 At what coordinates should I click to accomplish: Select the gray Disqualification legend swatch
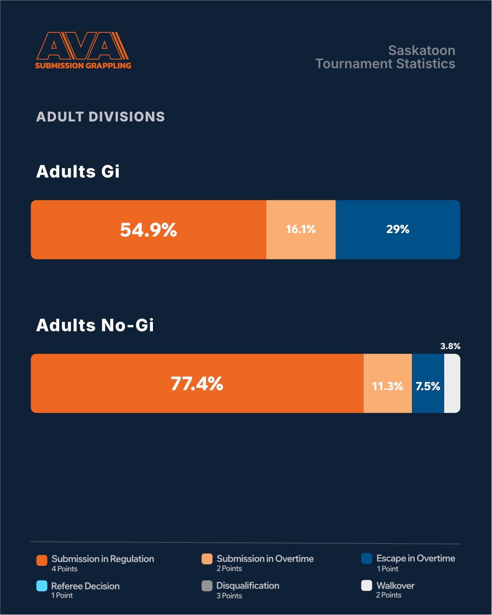click(207, 586)
